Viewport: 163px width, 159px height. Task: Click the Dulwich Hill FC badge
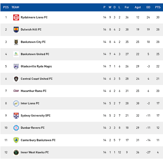coord(16,30)
